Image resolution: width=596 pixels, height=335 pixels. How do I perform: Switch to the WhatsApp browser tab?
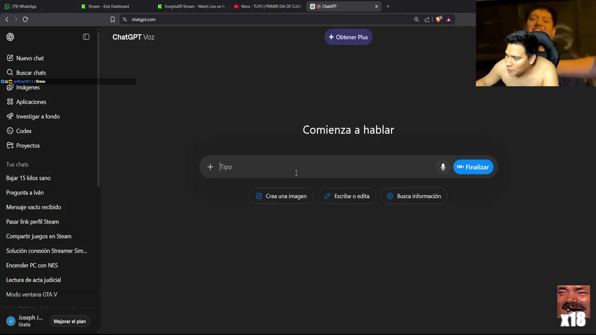coord(37,7)
